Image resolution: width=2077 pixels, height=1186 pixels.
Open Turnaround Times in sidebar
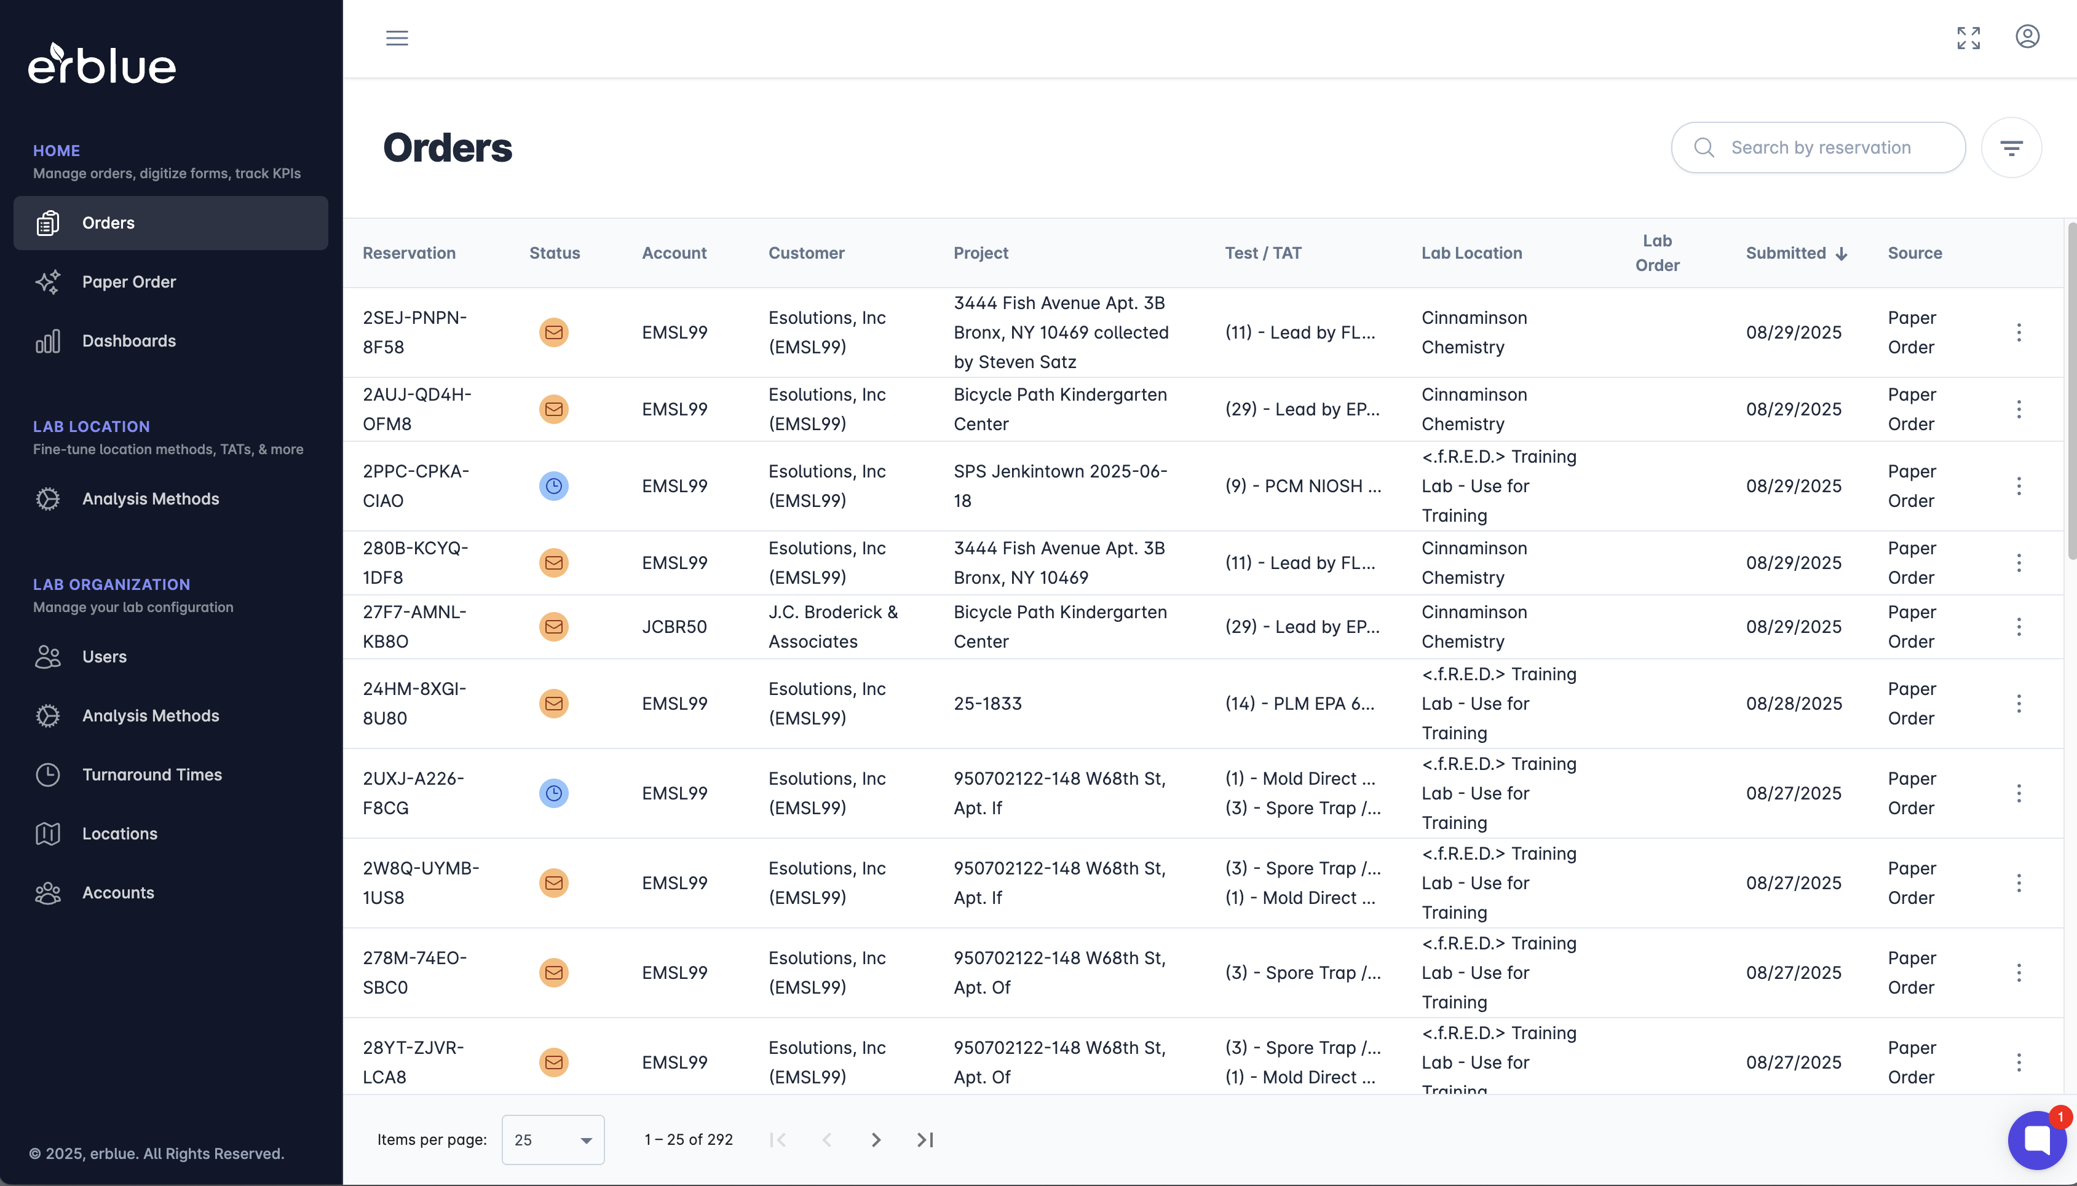(x=151, y=775)
